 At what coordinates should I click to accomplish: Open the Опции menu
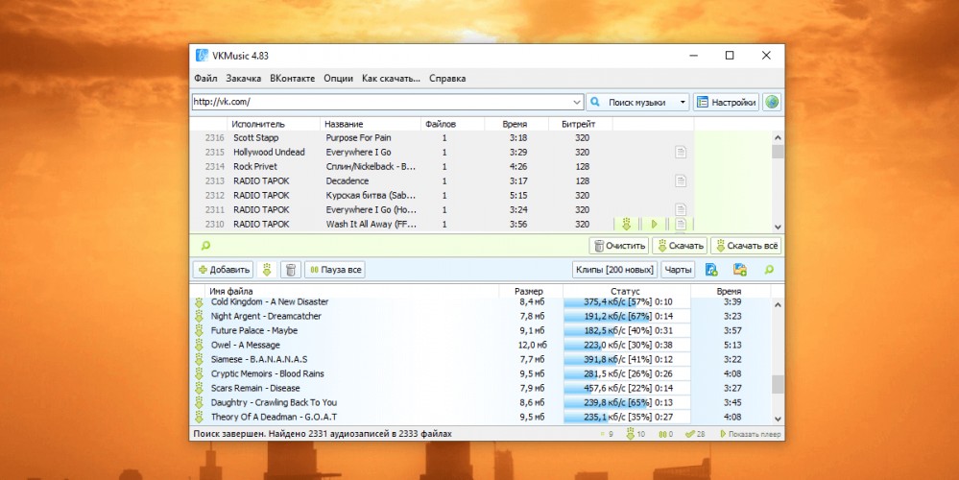(338, 79)
